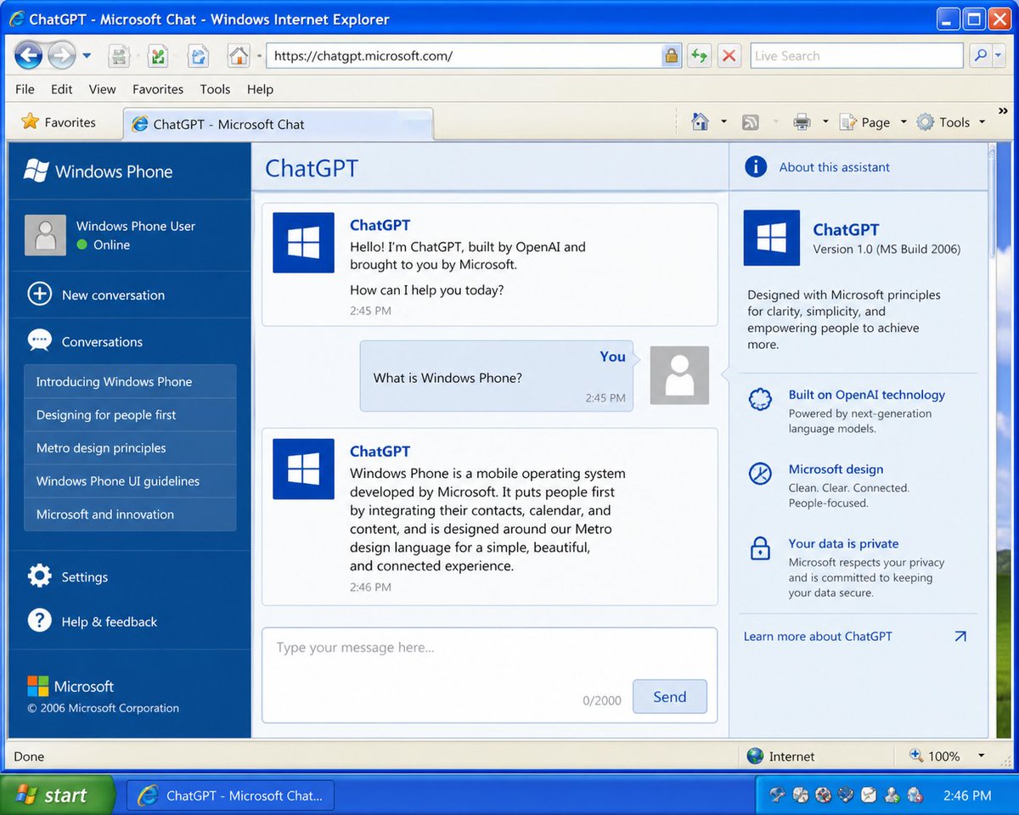
Task: Click the Internet zone globe in status bar
Action: click(x=755, y=756)
